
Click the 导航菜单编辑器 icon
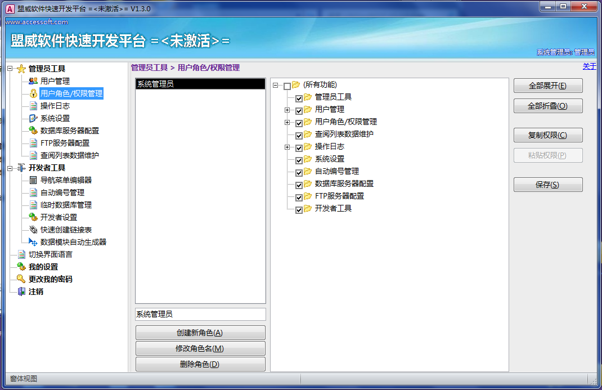(x=33, y=180)
